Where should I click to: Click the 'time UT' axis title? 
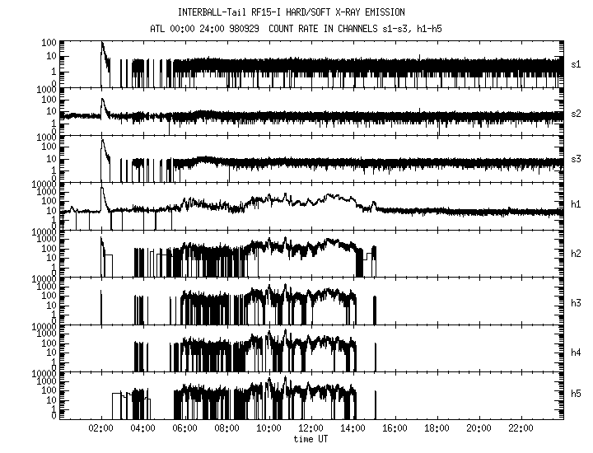coord(311,439)
